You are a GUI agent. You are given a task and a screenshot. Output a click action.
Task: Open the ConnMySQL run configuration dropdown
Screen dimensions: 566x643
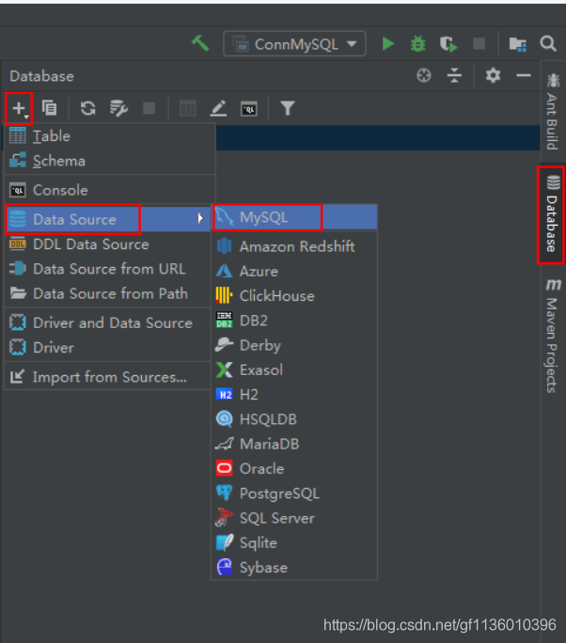(294, 43)
